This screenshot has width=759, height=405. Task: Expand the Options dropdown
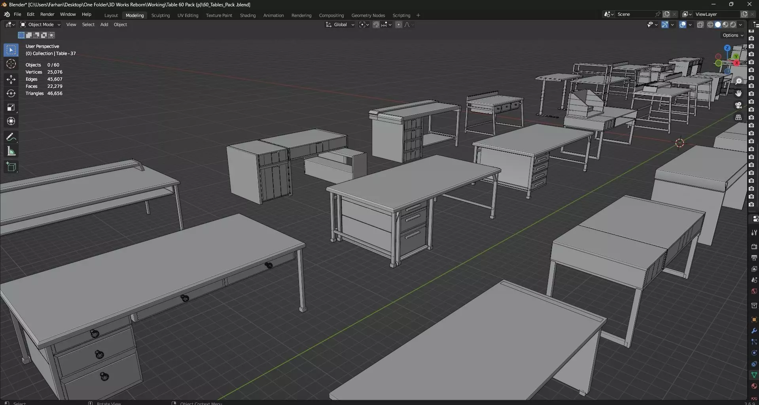(x=733, y=35)
